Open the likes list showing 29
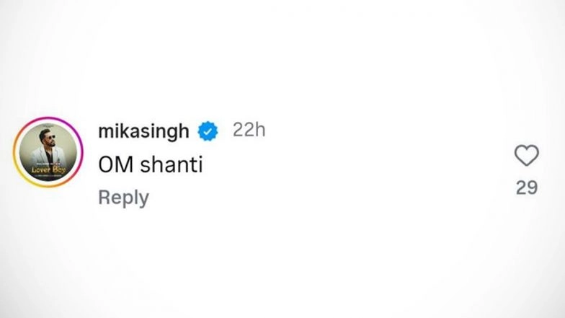The image size is (565, 318). (x=527, y=187)
